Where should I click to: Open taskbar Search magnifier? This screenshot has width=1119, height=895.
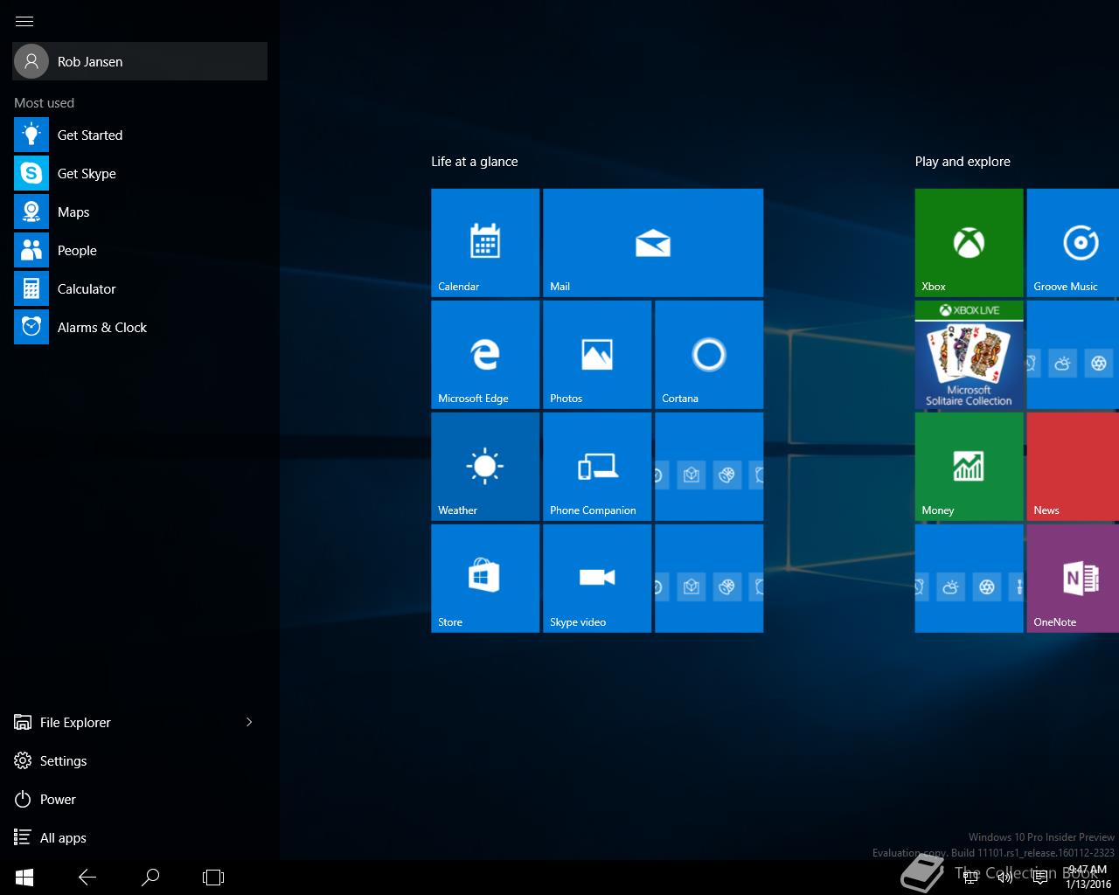coord(150,877)
